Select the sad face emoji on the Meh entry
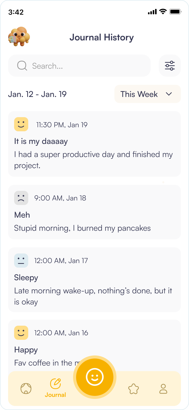The width and height of the screenshot is (189, 410). [x=21, y=198]
